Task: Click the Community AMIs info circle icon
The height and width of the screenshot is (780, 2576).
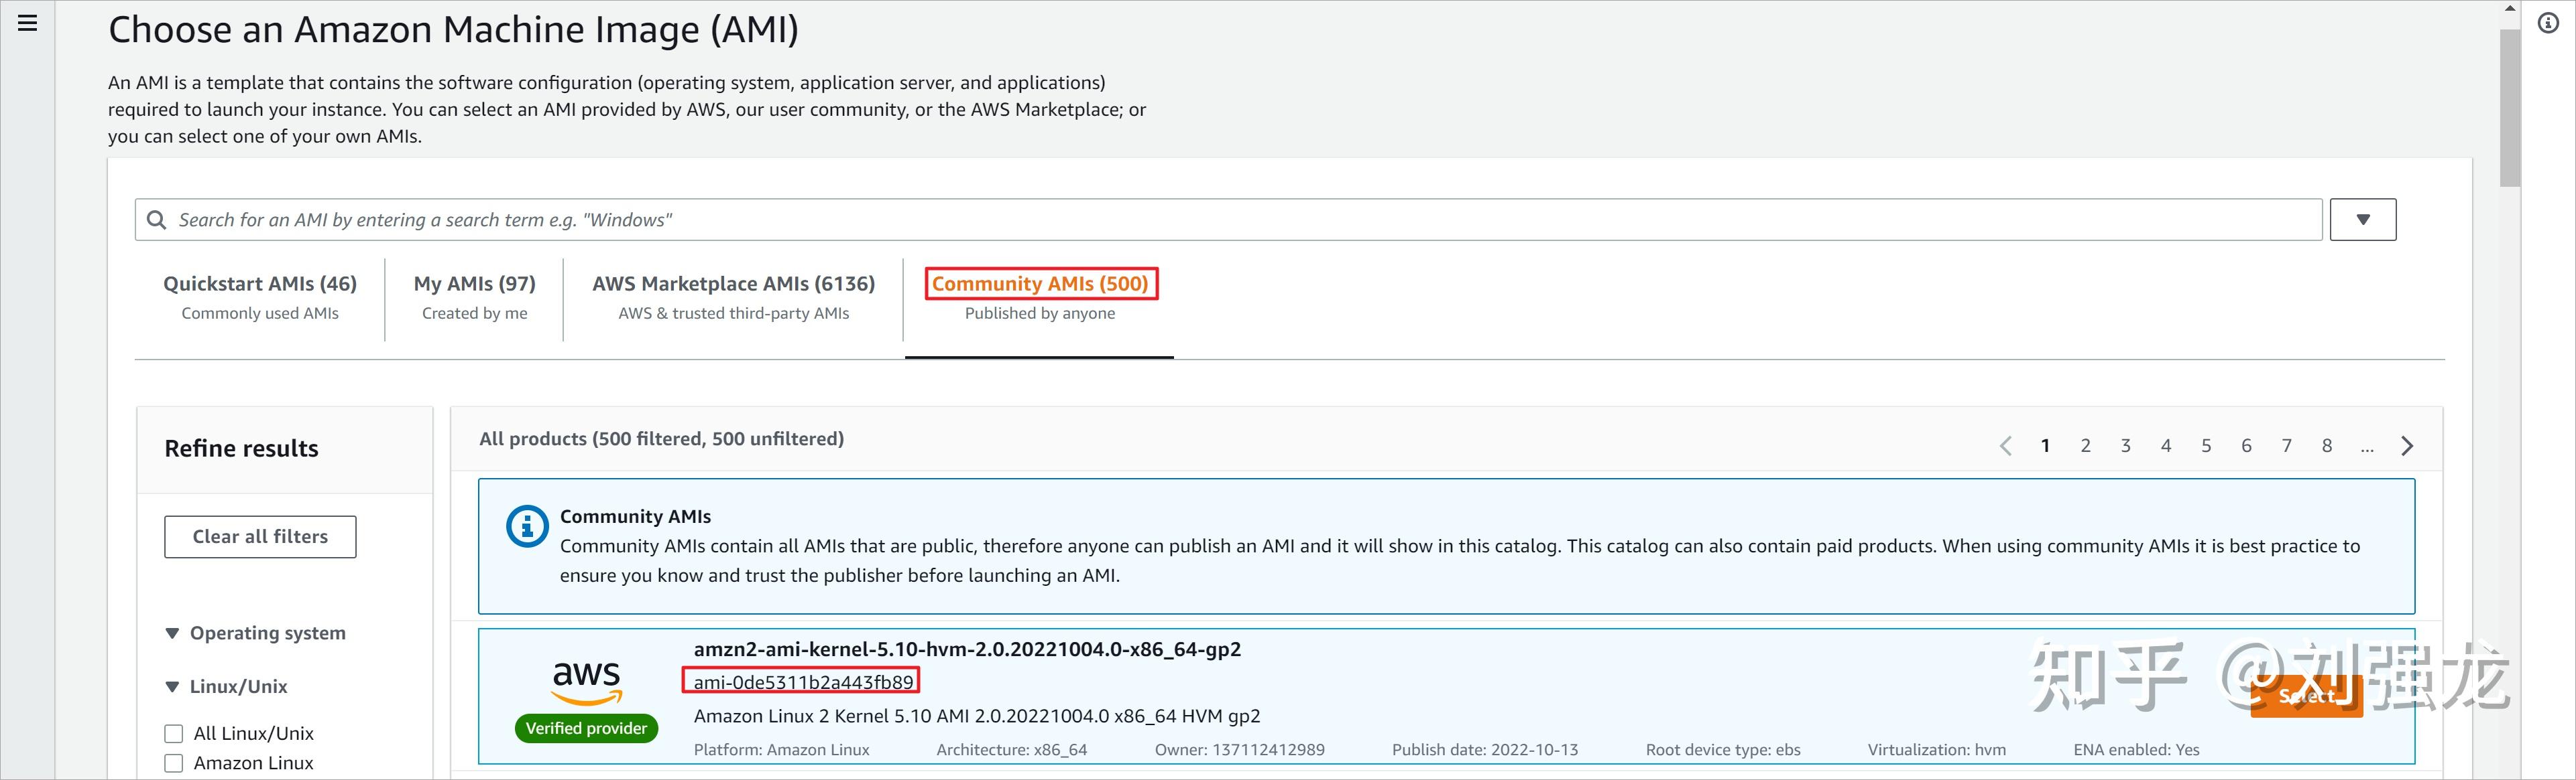Action: click(527, 526)
